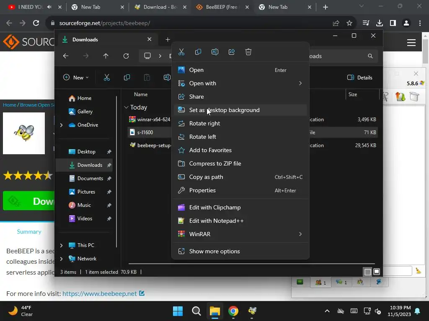Go back in File Explorer
The width and height of the screenshot is (429, 321).
[66, 56]
